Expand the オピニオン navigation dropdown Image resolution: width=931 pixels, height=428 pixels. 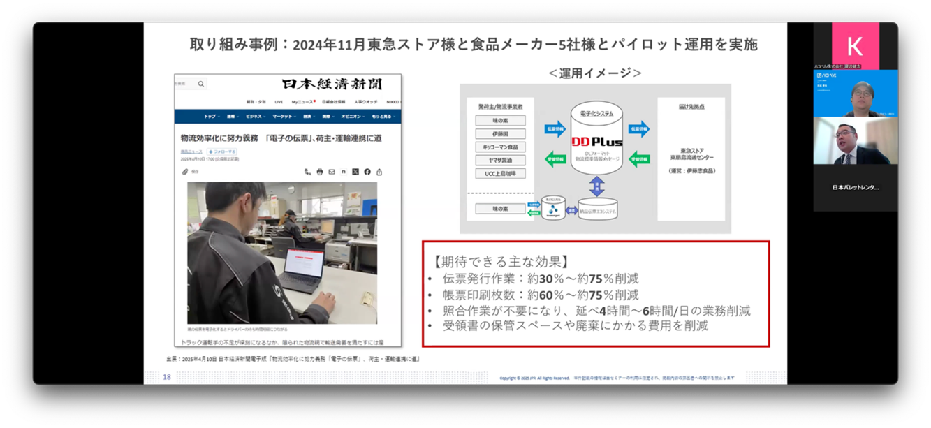click(353, 117)
